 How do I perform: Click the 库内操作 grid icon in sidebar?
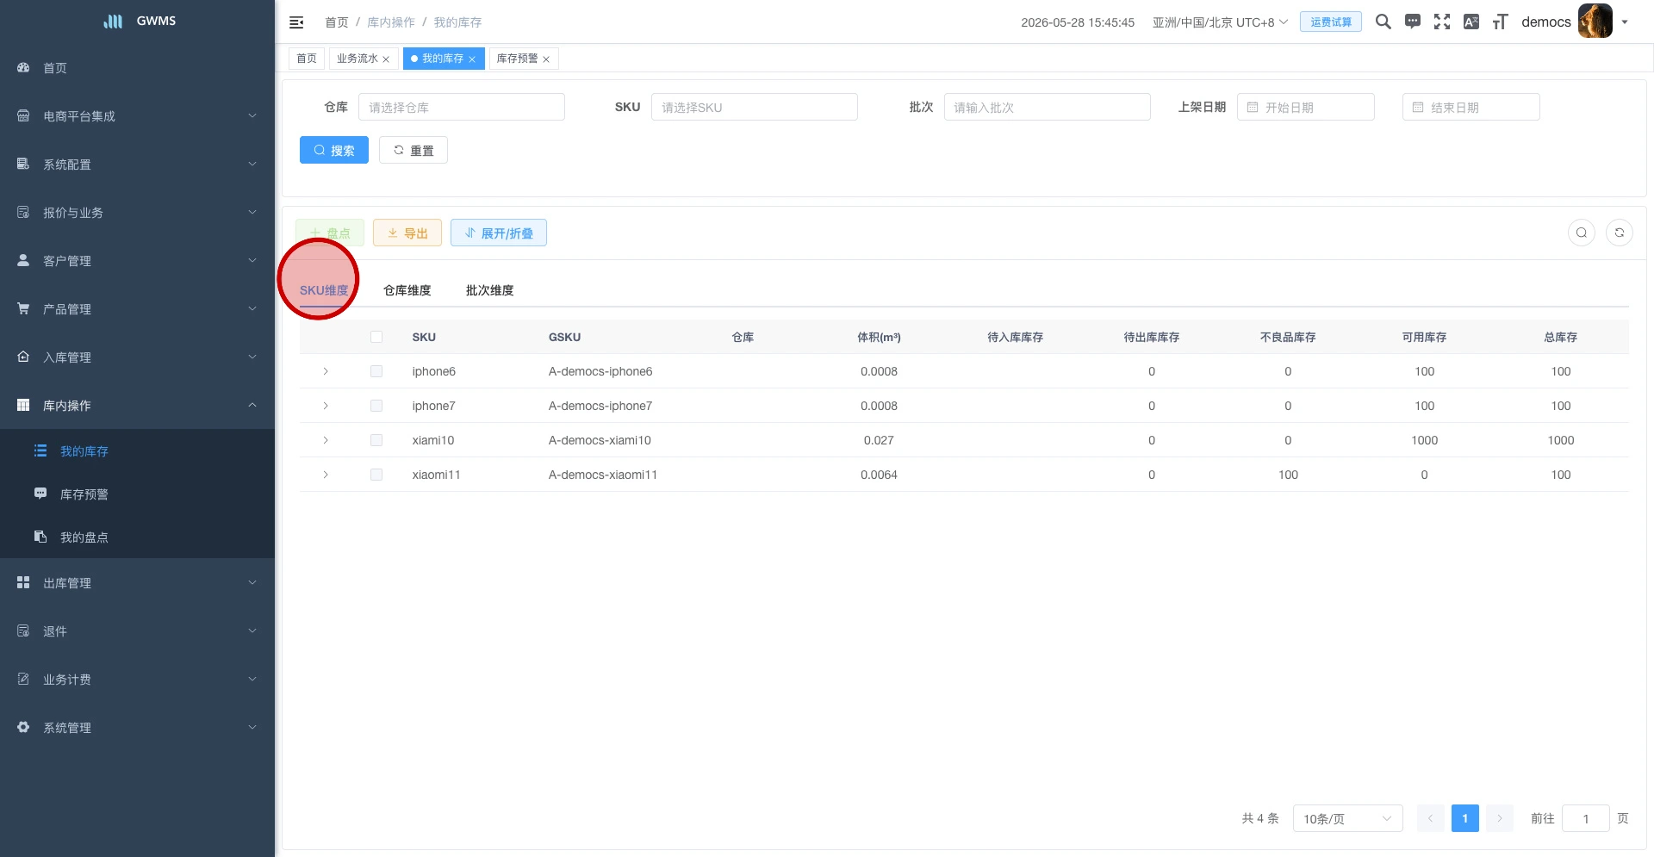[23, 405]
